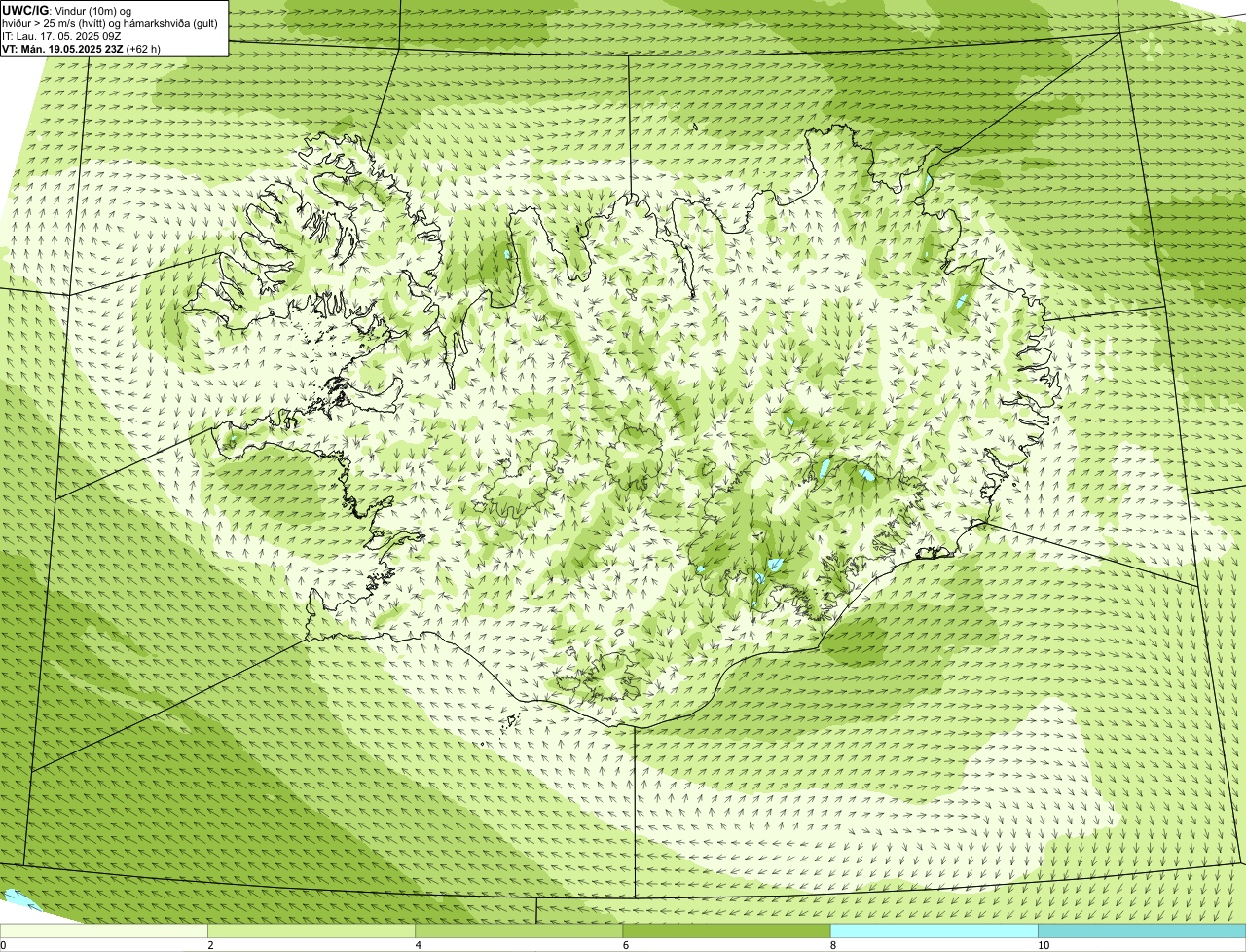The image size is (1246, 952).
Task: Click the 'hviður > 25 m/s (hvítt)' legend line
Action: [110, 23]
